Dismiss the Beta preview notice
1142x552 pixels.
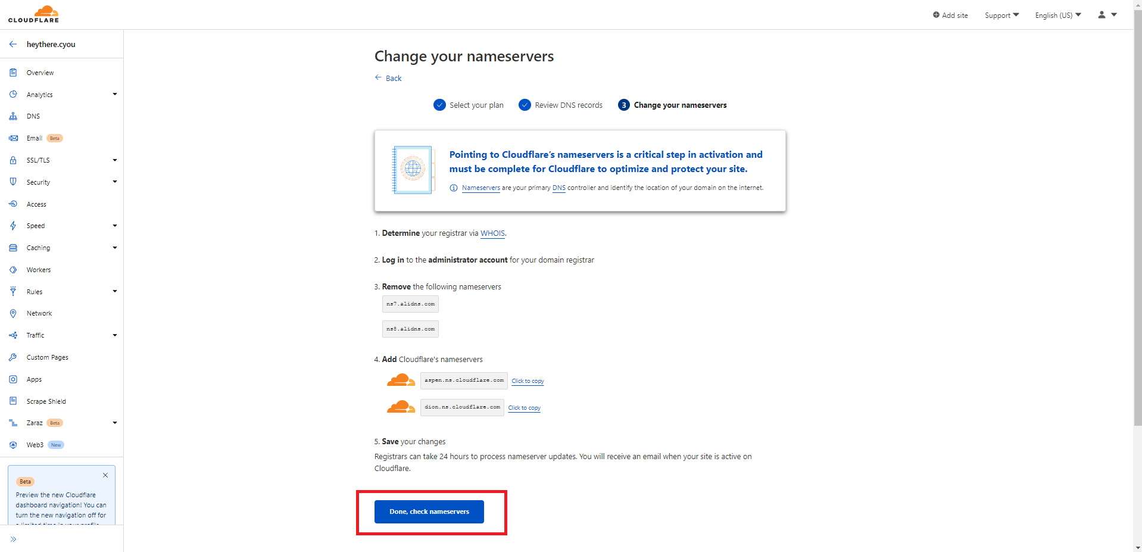105,475
